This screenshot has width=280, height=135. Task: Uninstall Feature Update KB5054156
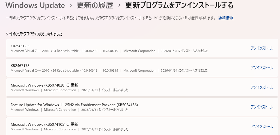click(x=262, y=107)
